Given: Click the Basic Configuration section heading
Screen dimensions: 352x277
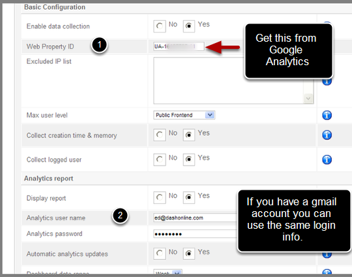Looking at the screenshot, I should click(55, 7).
